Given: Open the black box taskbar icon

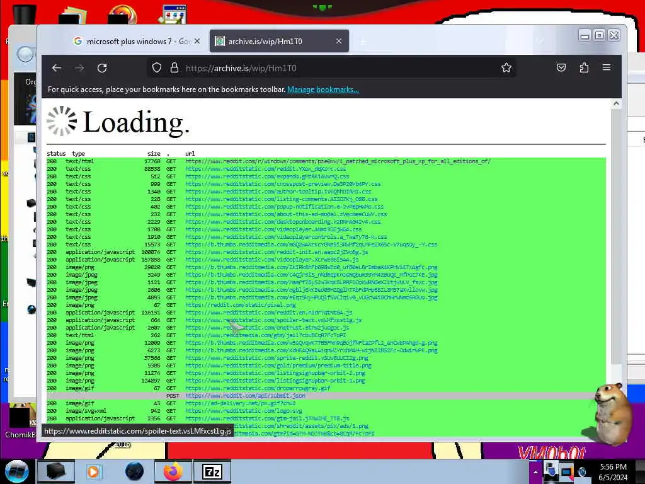Looking at the screenshot, I should pyautogui.click(x=55, y=471).
